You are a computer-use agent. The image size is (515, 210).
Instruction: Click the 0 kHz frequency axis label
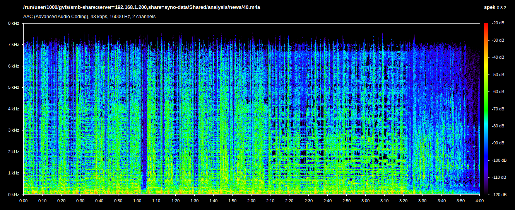13,195
